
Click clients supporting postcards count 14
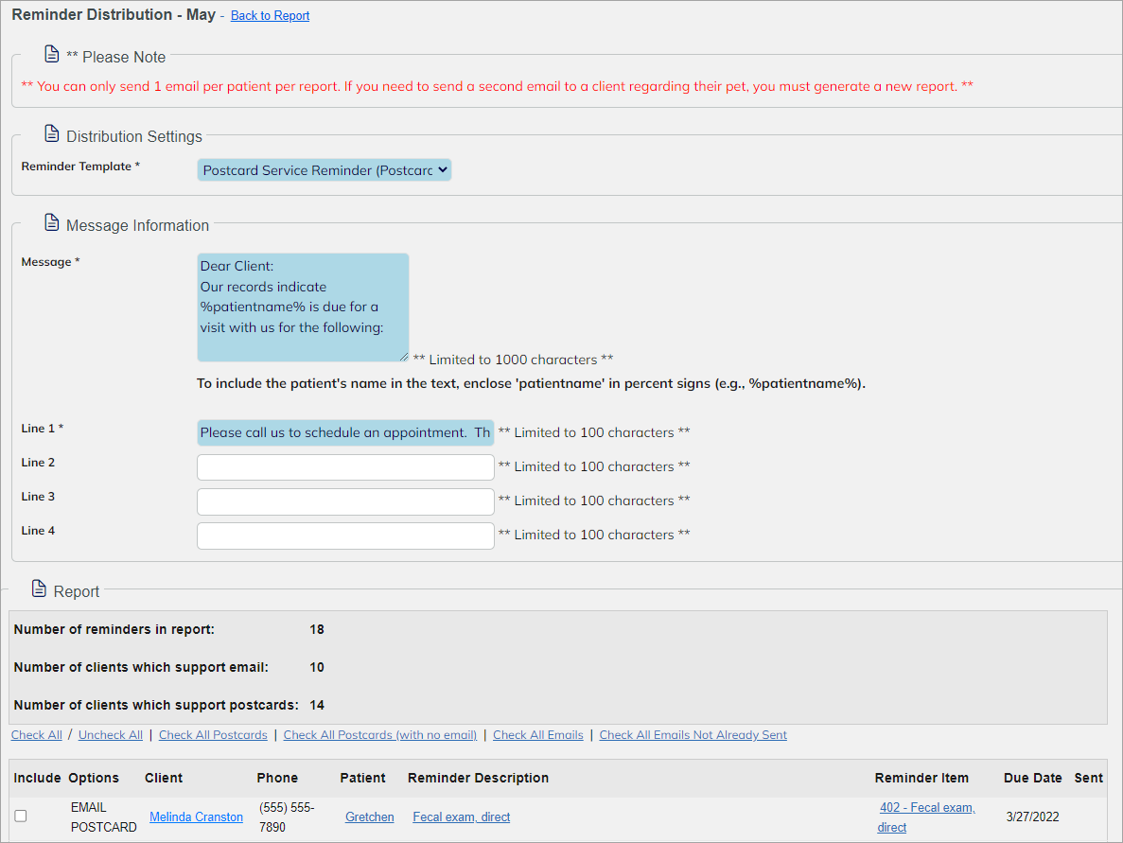317,706
